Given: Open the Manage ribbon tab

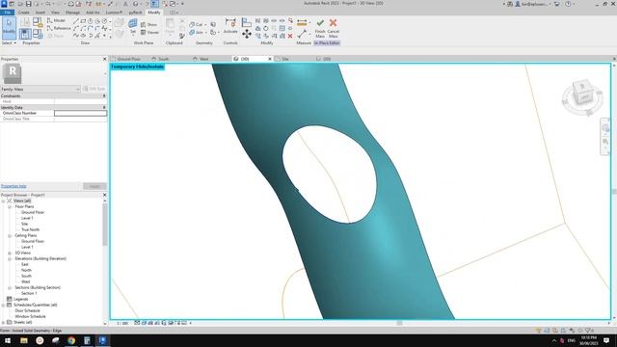Looking at the screenshot, I should pyautogui.click(x=72, y=13).
